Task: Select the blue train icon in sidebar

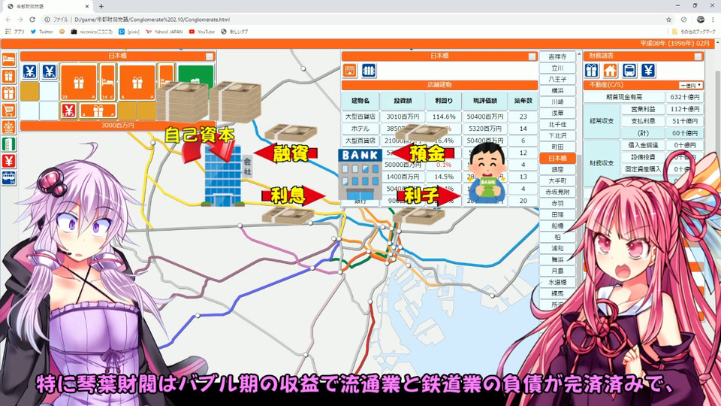Action: 9,177
